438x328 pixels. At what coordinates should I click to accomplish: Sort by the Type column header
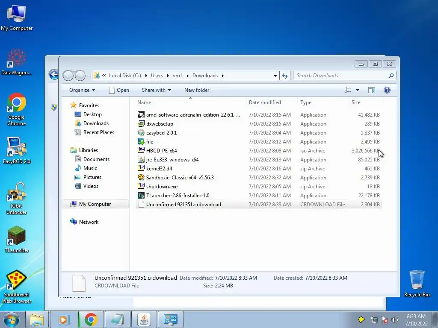click(x=323, y=102)
